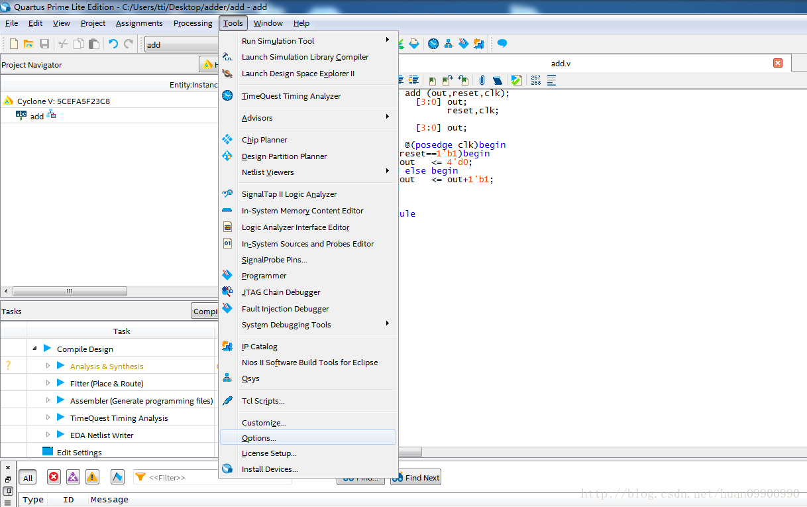This screenshot has width=807, height=507.
Task: Expand the Assembler task node
Action: 48,400
